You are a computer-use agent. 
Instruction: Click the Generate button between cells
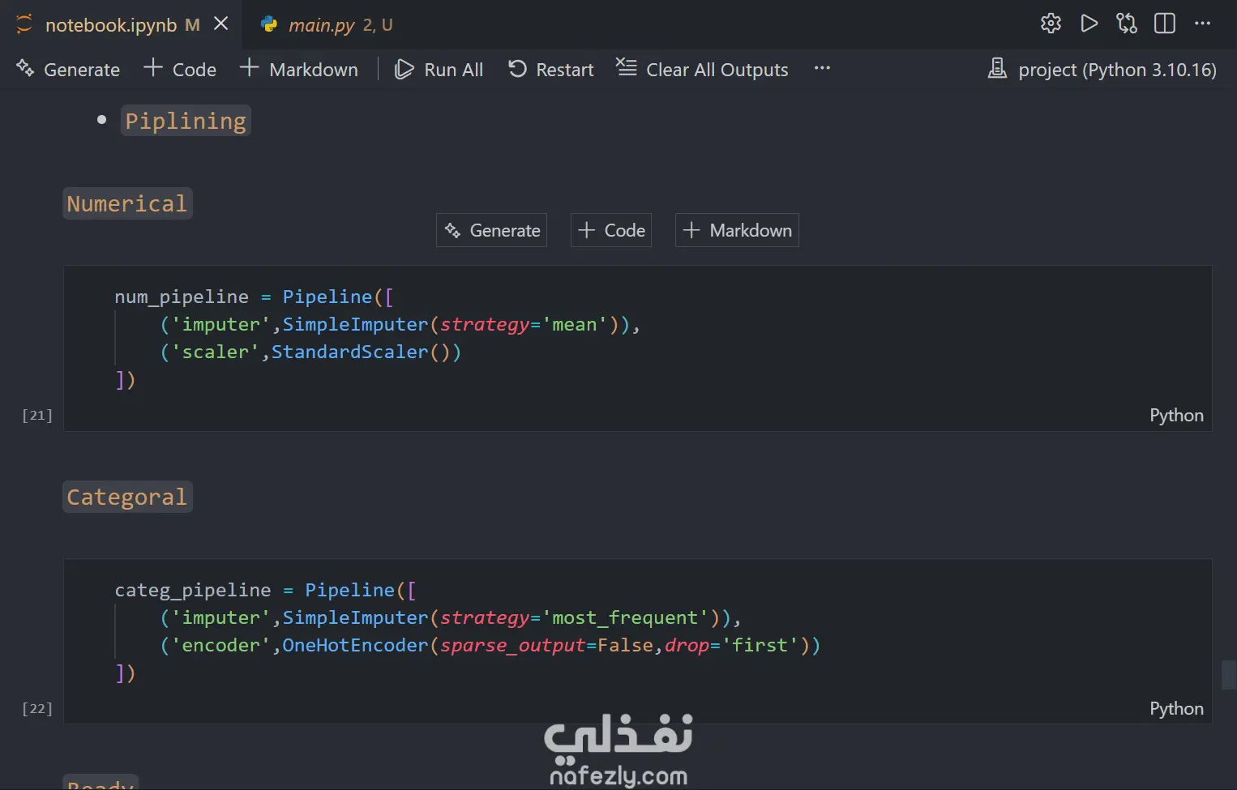point(492,230)
